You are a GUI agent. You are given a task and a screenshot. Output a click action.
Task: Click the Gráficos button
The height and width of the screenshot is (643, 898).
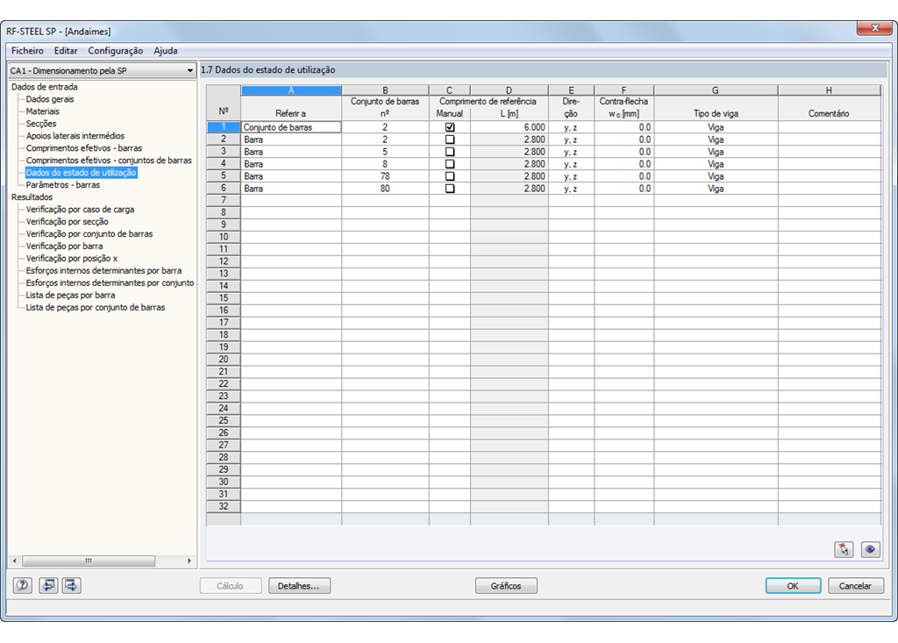coord(506,586)
